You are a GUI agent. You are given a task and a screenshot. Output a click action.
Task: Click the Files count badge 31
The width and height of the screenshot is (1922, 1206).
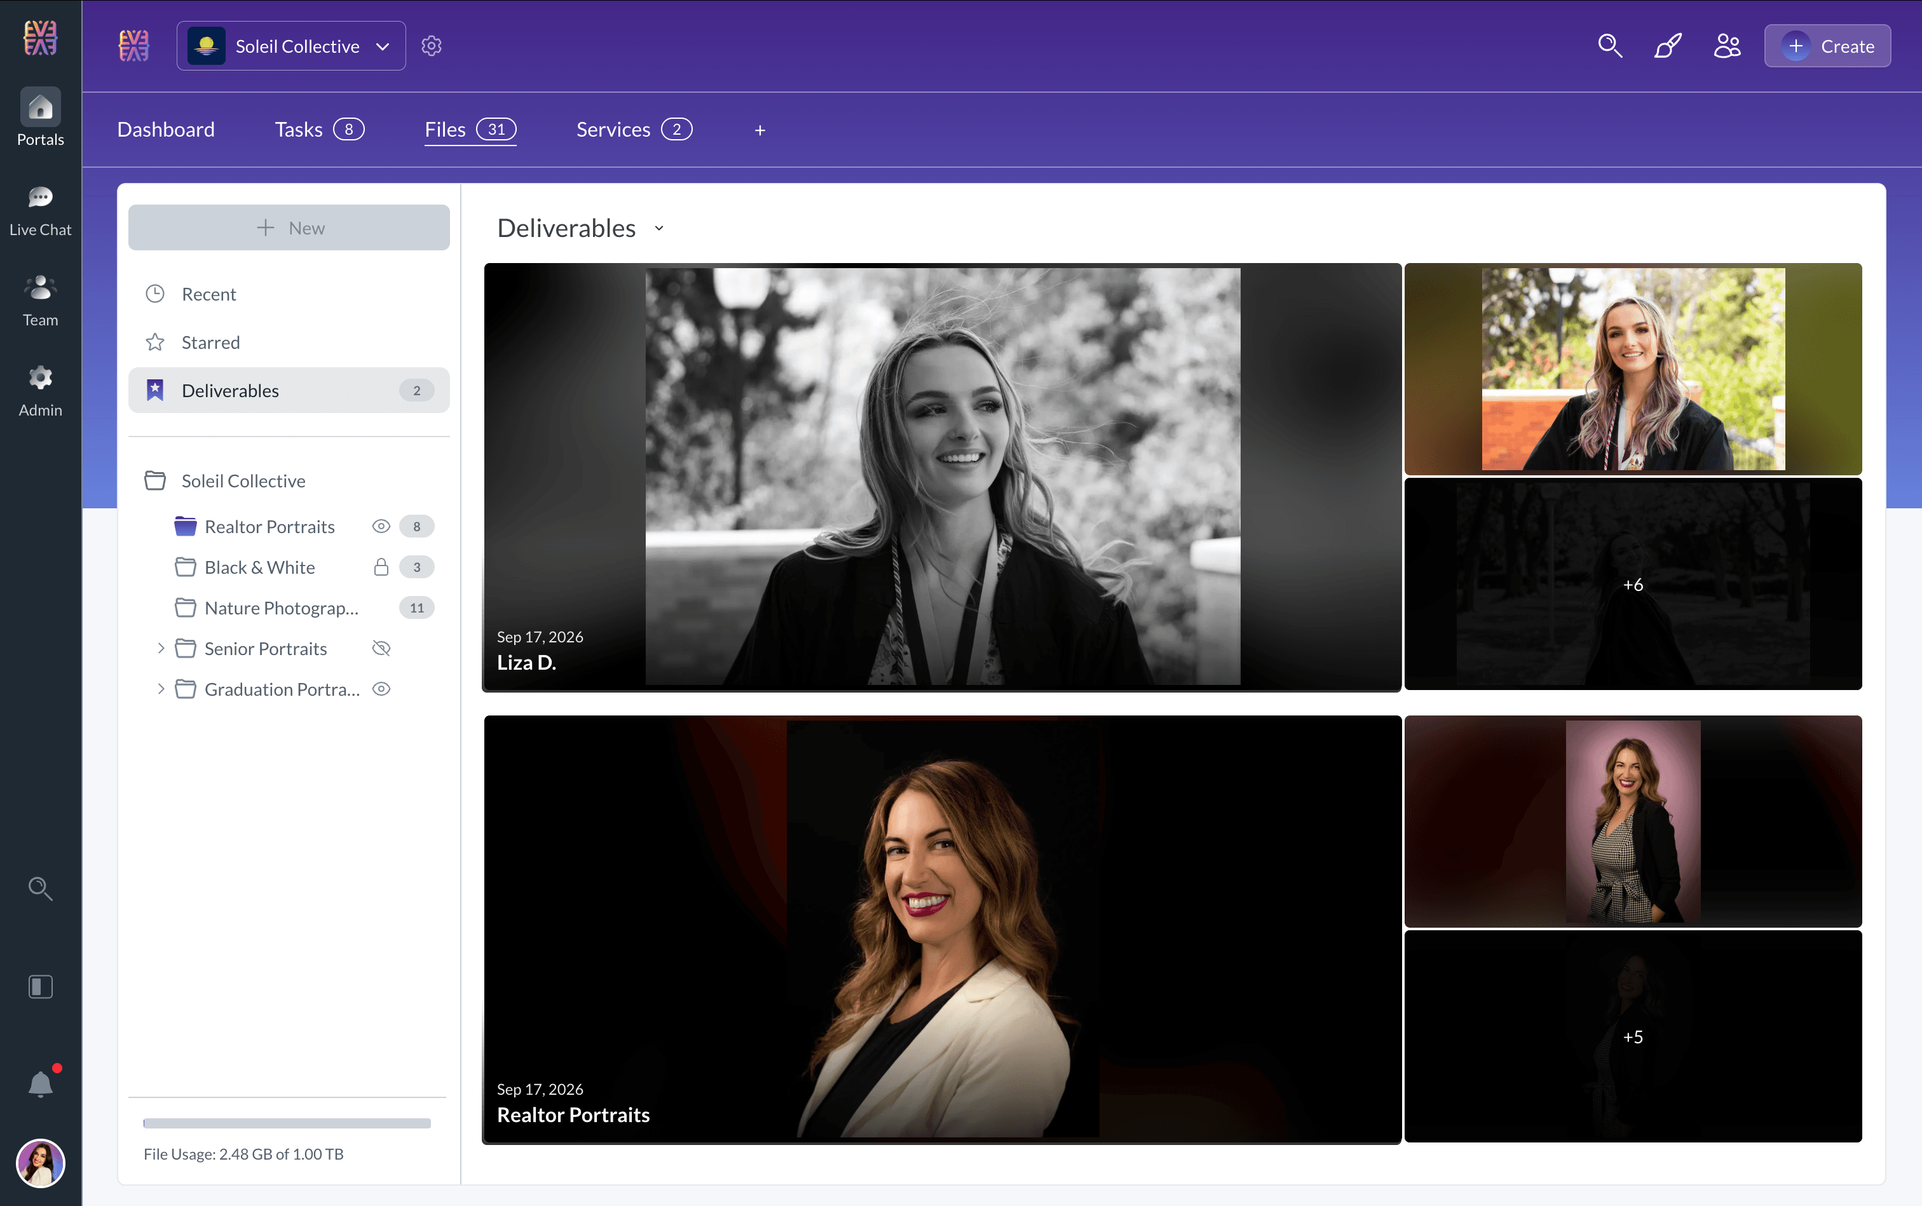496,129
